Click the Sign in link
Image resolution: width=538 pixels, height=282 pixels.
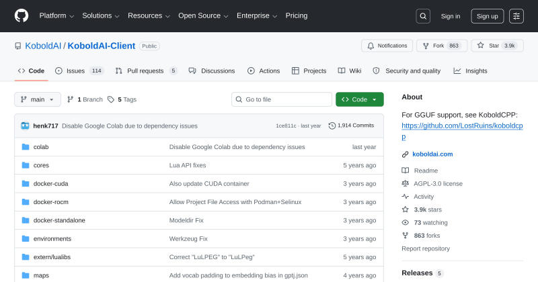tap(451, 16)
